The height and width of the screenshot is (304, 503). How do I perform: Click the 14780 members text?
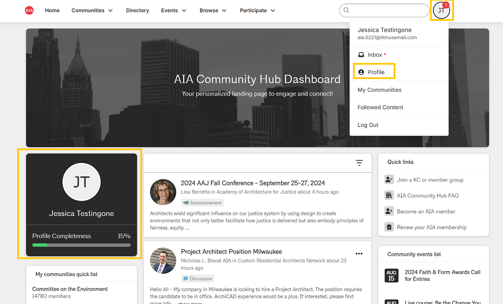(x=51, y=296)
